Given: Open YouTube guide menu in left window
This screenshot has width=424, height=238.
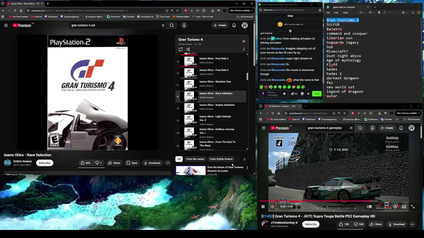Looking at the screenshot, I should pyautogui.click(x=6, y=25).
